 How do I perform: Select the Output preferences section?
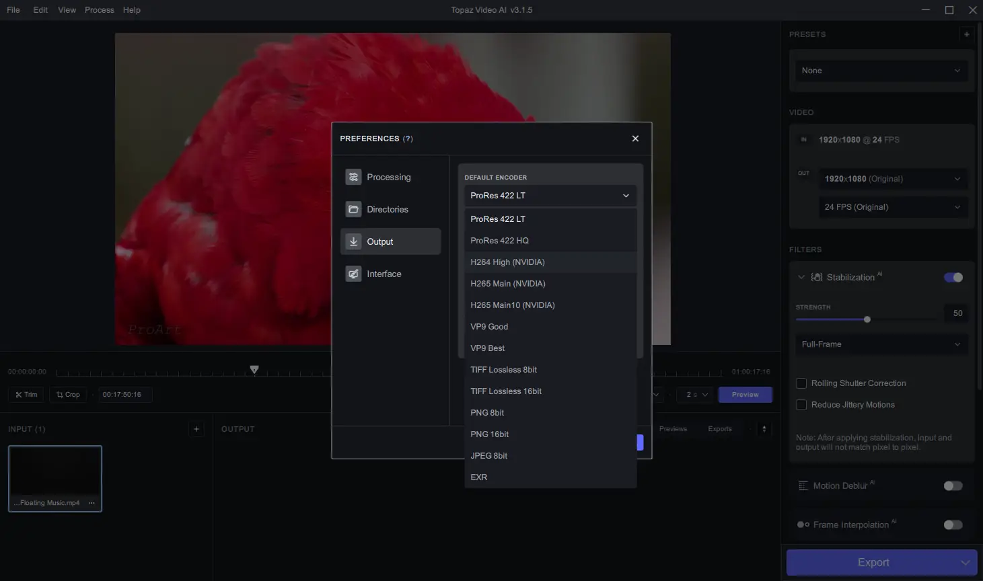pos(390,241)
